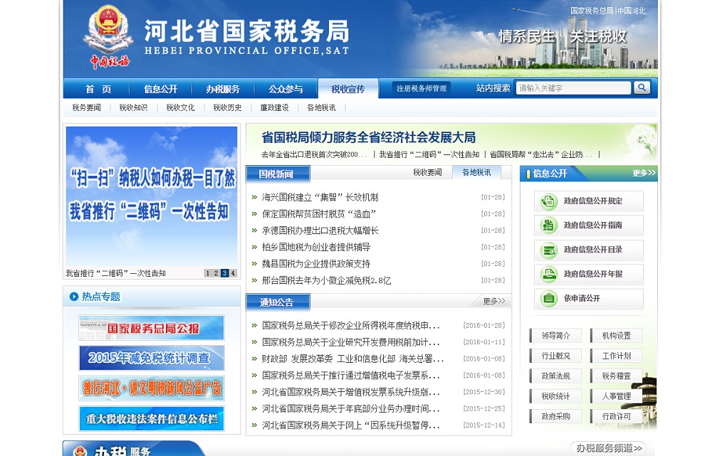Select slide number 1 in banner

[x=208, y=273]
